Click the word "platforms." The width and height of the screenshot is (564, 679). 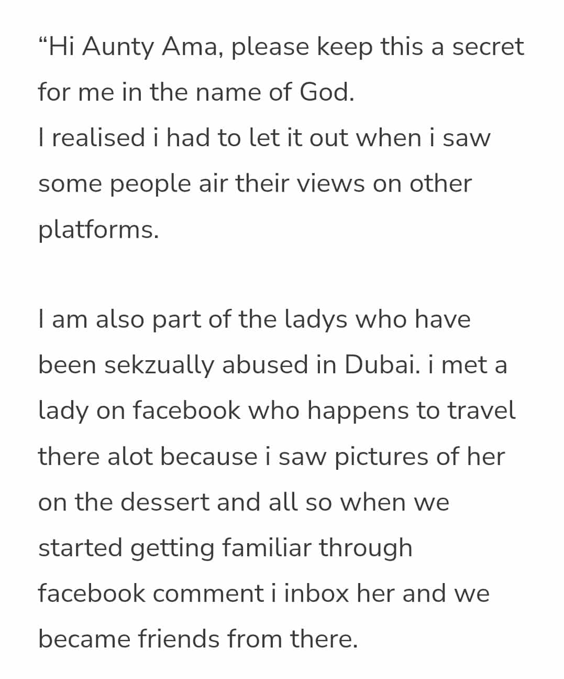coord(98,230)
